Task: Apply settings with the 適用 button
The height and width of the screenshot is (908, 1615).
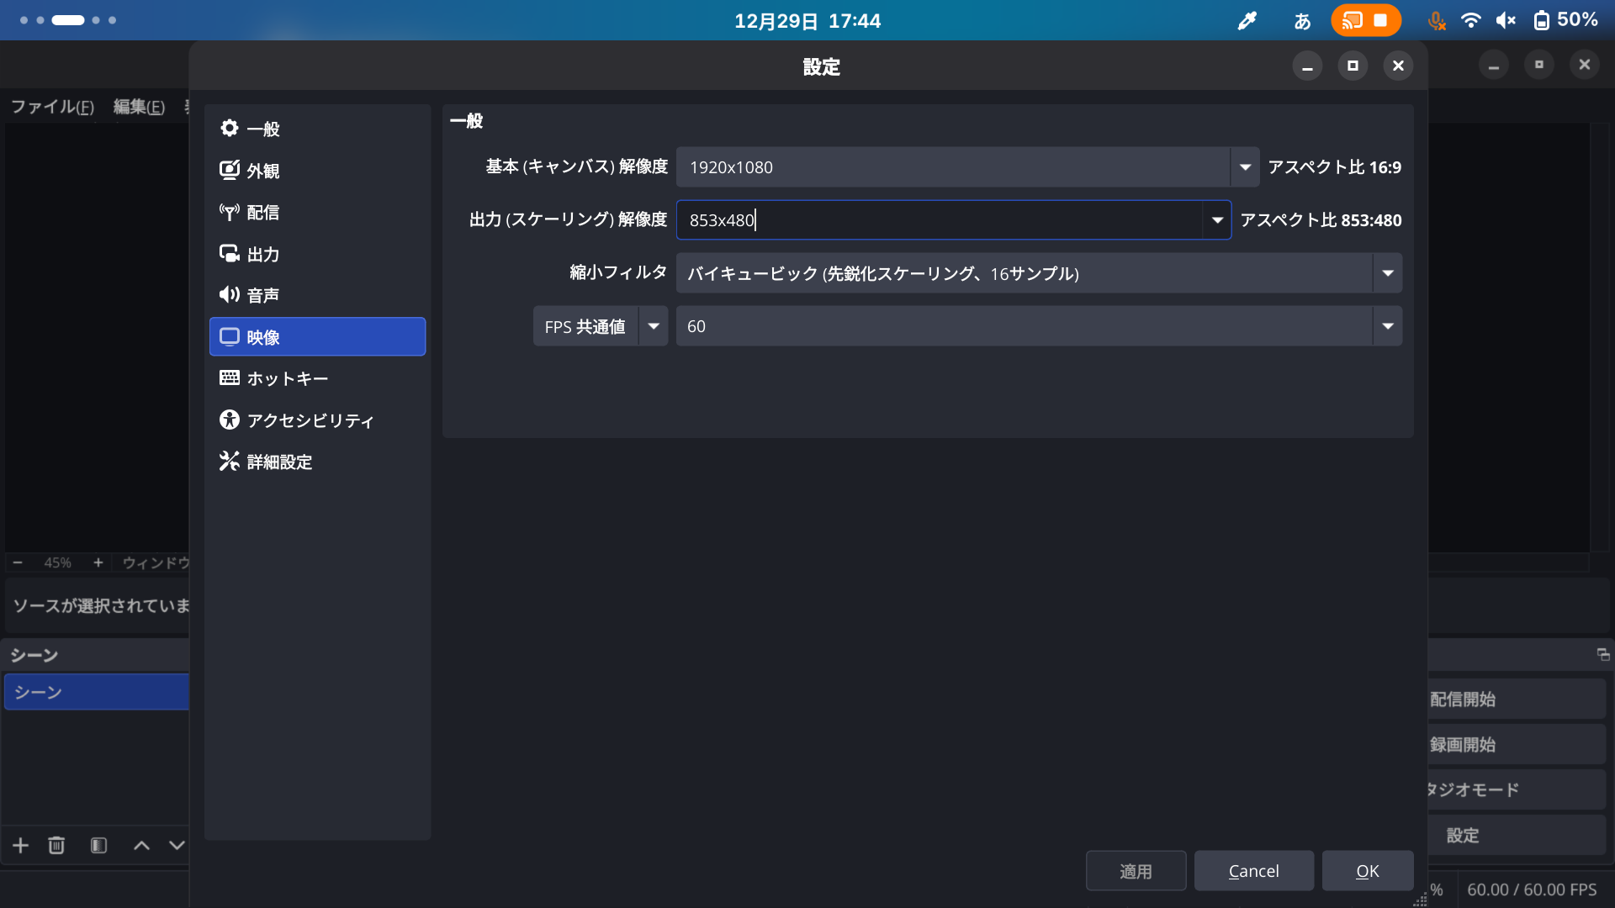Action: (x=1136, y=870)
